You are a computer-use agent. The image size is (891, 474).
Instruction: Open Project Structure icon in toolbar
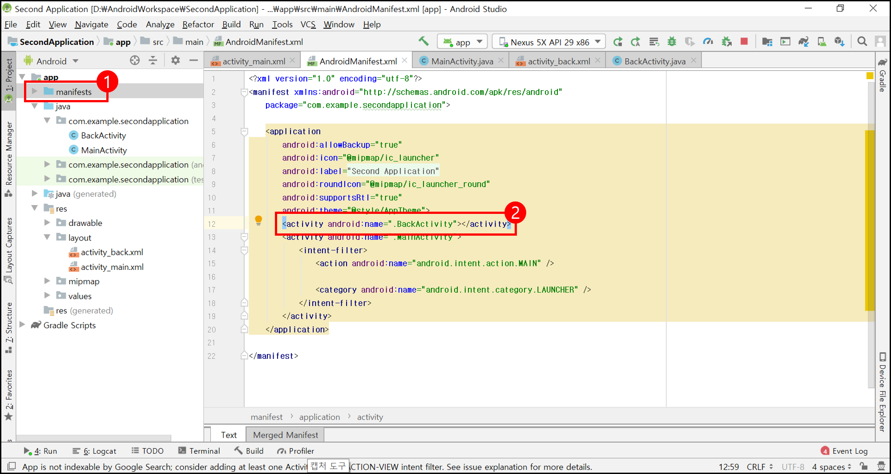coord(767,42)
